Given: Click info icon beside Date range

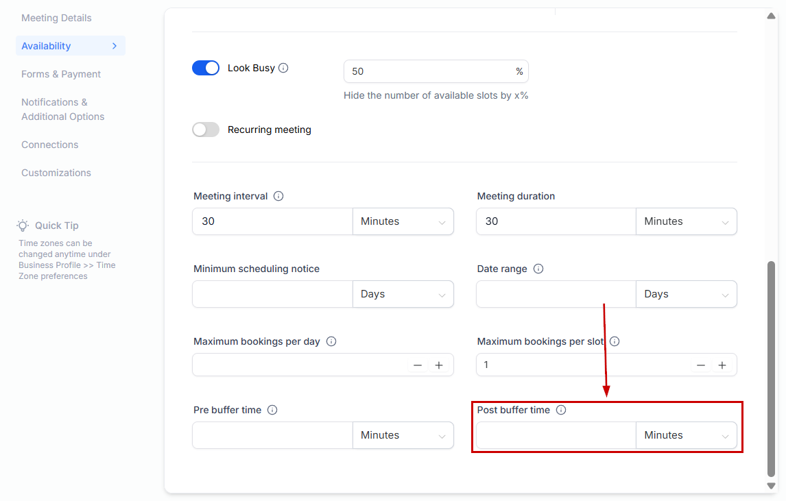Looking at the screenshot, I should click(x=538, y=269).
